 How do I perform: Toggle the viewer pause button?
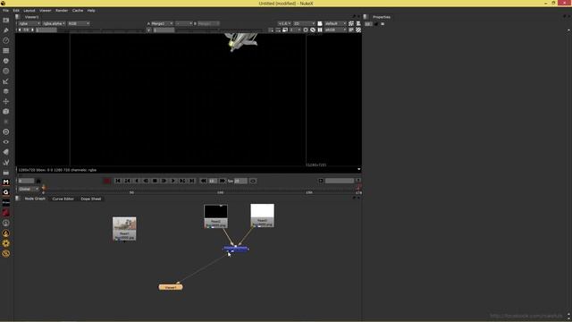[x=320, y=30]
